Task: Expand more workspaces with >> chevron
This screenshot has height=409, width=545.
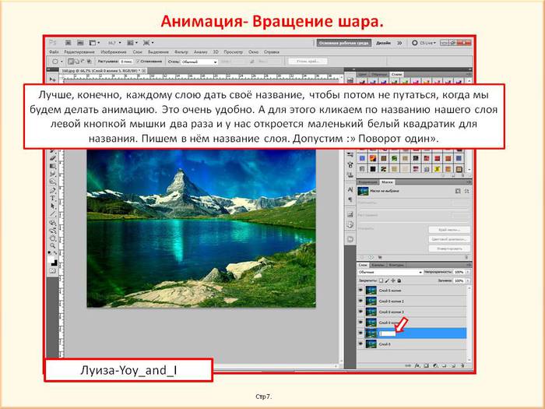Action: tap(399, 43)
